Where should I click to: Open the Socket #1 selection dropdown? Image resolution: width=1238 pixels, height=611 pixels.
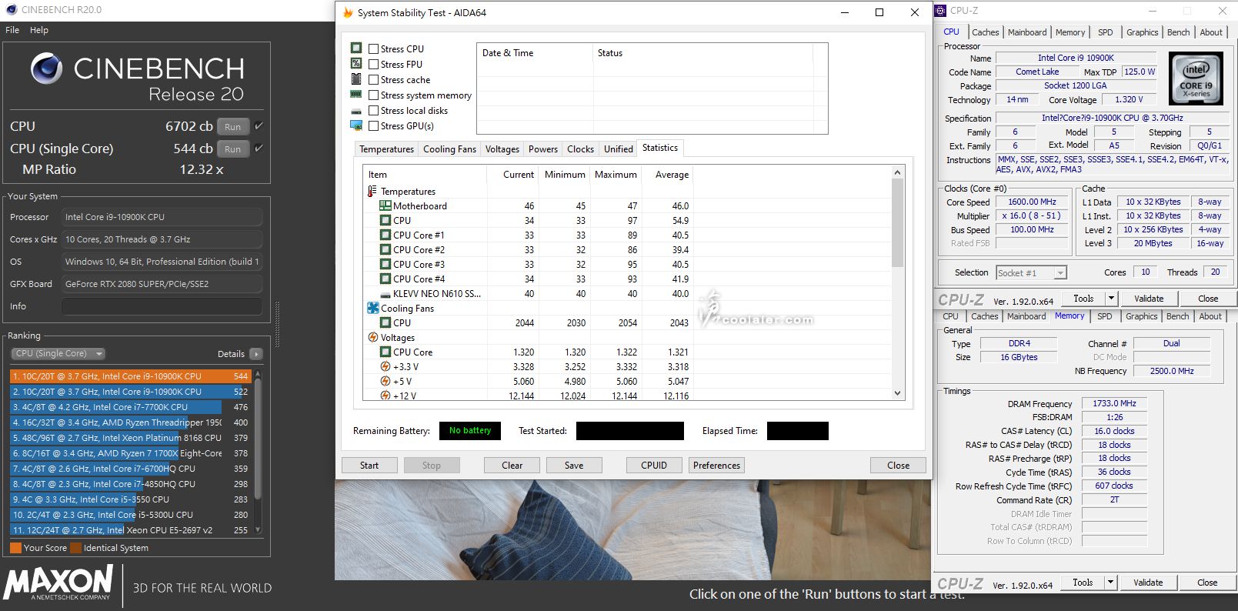click(1031, 273)
